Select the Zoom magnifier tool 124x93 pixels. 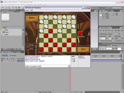(9, 8)
